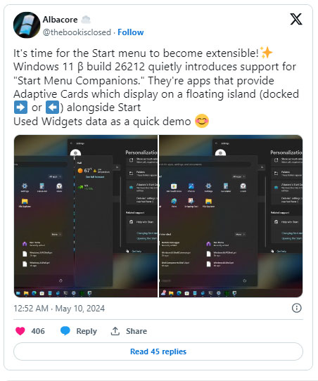Open the right Start menu screenshot image
The height and width of the screenshot is (381, 318).
click(231, 216)
